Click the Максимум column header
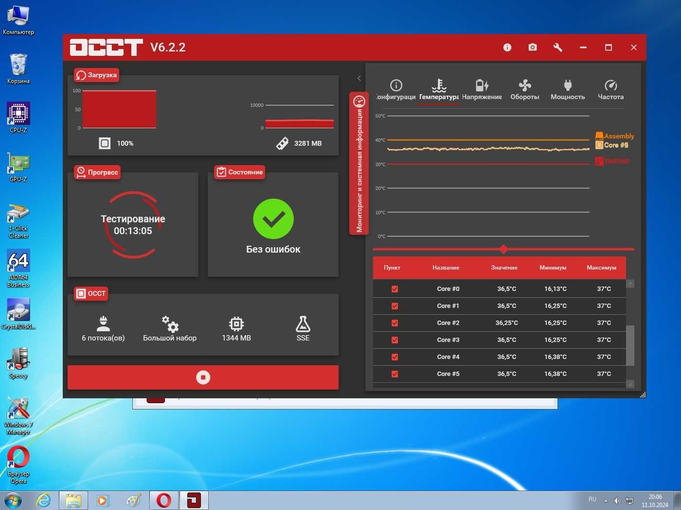The image size is (681, 510). [x=601, y=268]
